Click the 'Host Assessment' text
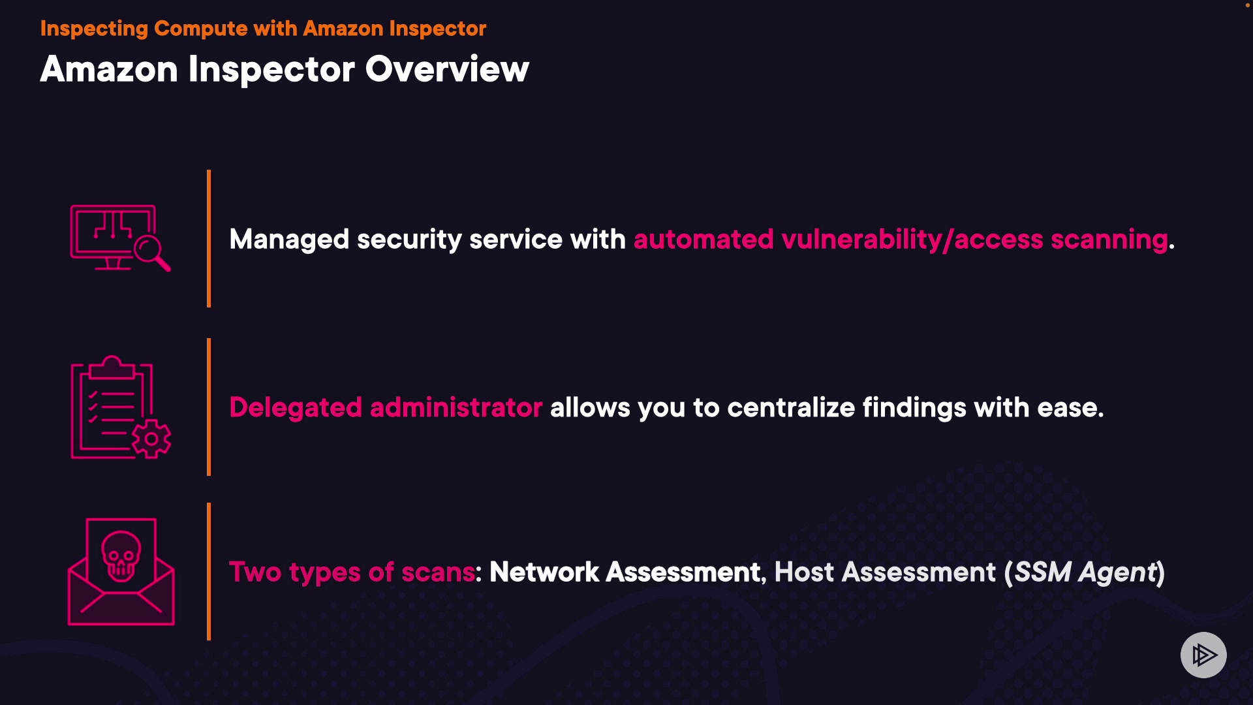Screen dimensions: 1253x705 coord(884,572)
